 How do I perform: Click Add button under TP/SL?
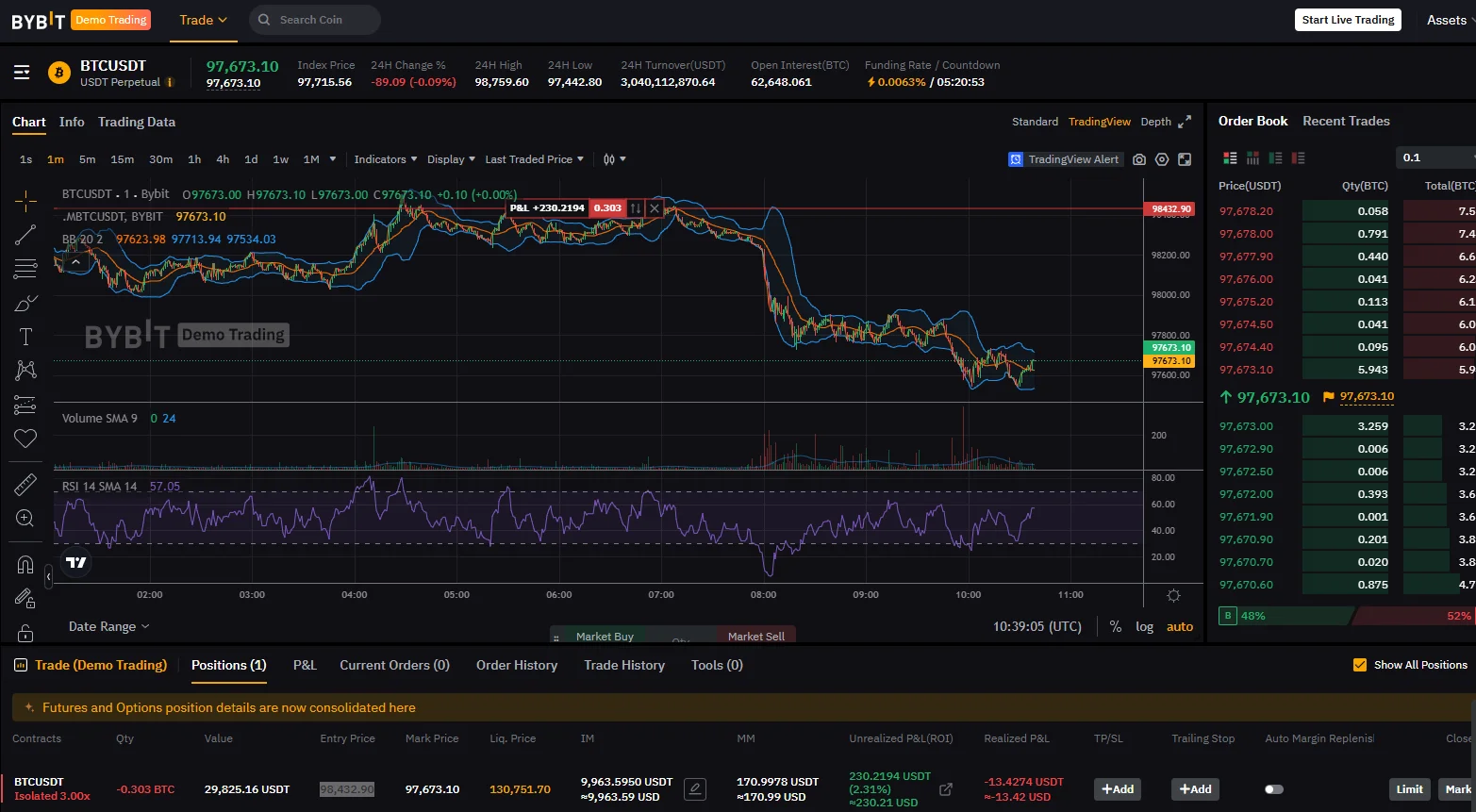click(x=1118, y=789)
